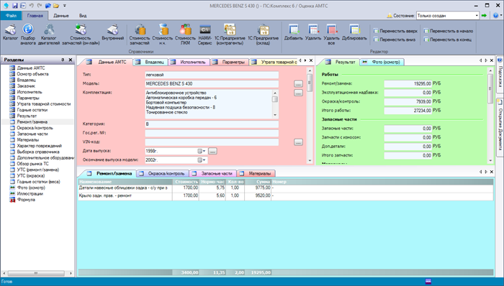Click Добавить row button
The image size is (504, 286).
(x=294, y=32)
